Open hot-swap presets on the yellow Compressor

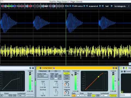pyautogui.click(x=114, y=68)
